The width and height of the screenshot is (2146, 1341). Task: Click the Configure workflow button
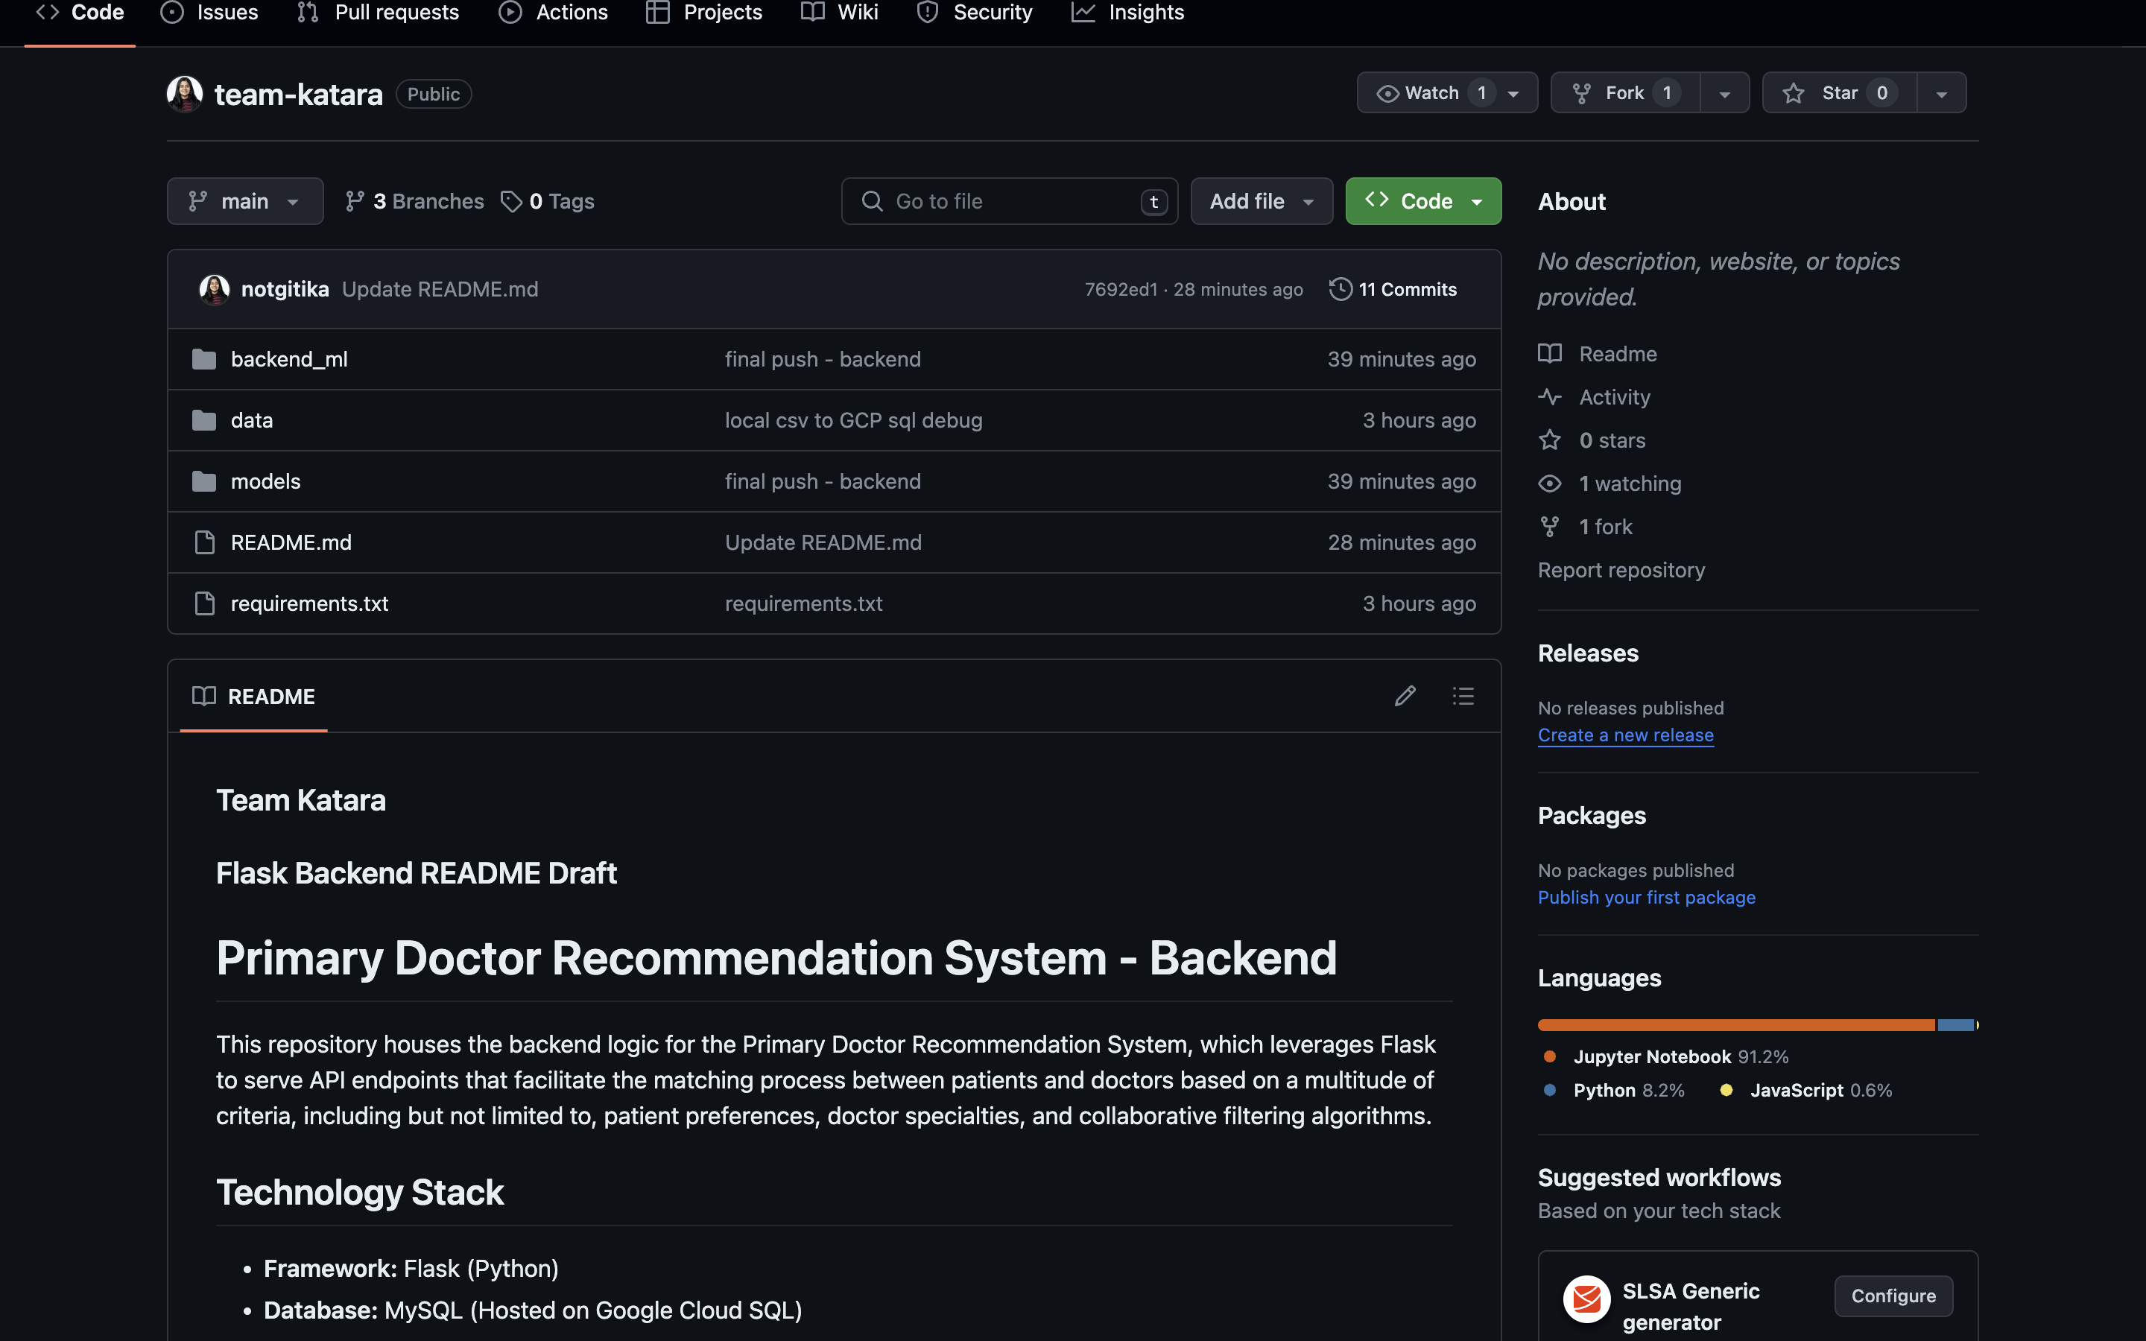pyautogui.click(x=1893, y=1296)
